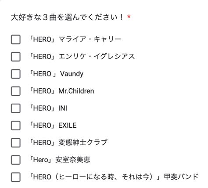Select the HERO Vaundy checkbox
Viewport: 208px width, 188px height.
coord(16,74)
